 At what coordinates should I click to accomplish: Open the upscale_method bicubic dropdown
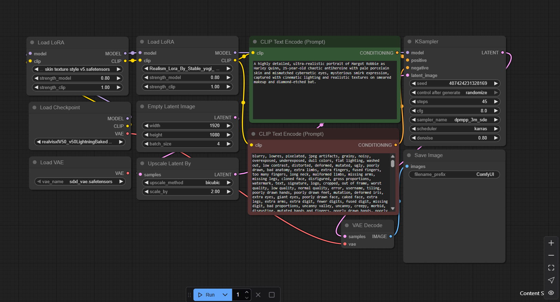[x=187, y=182]
